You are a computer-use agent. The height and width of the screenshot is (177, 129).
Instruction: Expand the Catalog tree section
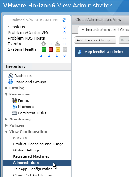(x=7, y=88)
